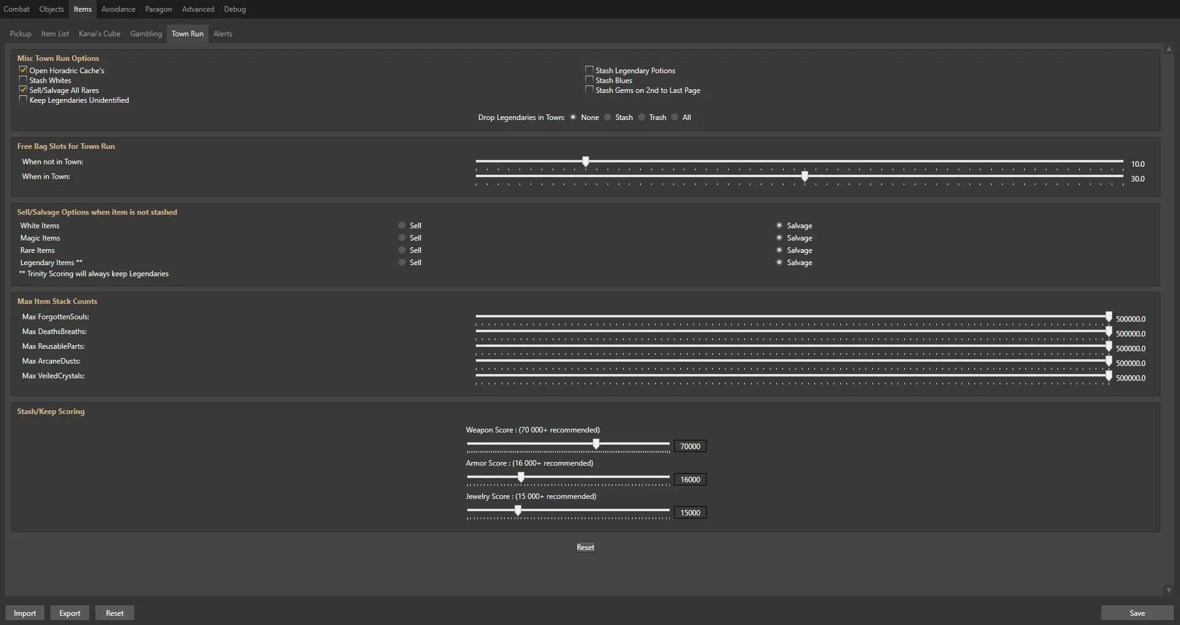Screen dimensions: 1180x625
Task: Switch to the Pickup tab
Action: pos(20,34)
